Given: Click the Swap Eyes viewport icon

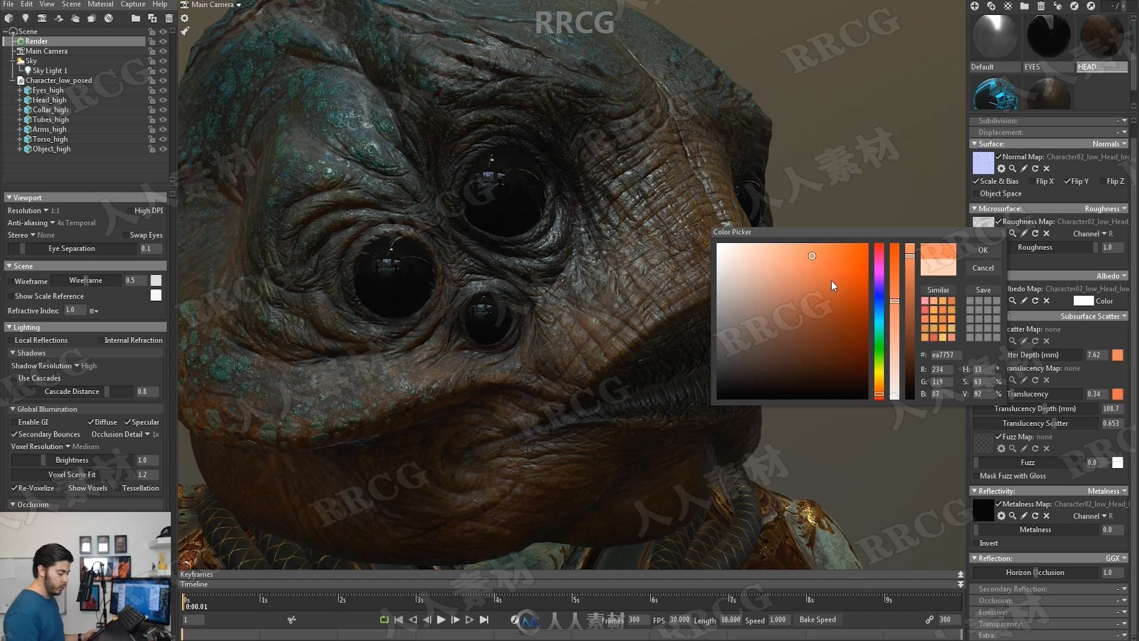Looking at the screenshot, I should (125, 234).
